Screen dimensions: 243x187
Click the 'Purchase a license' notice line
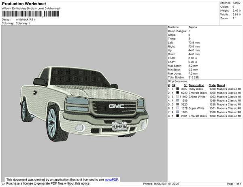[48, 183]
